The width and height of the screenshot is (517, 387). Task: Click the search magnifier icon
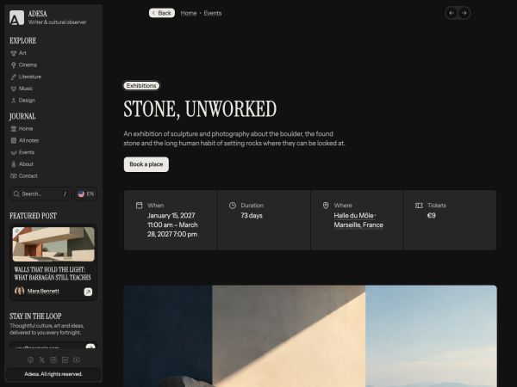[x=16, y=193]
